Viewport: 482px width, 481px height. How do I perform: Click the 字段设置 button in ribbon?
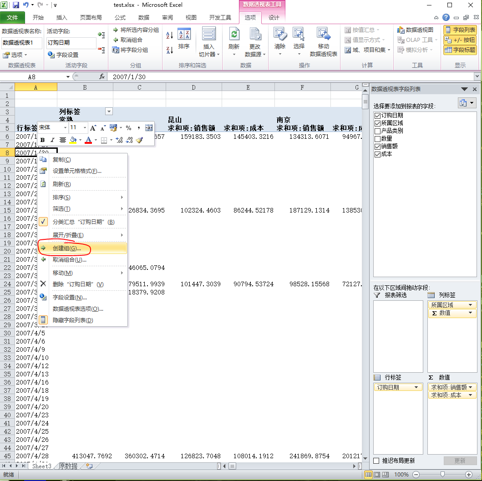pyautogui.click(x=63, y=55)
